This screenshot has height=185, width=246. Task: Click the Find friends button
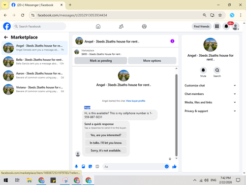coord(202,26)
